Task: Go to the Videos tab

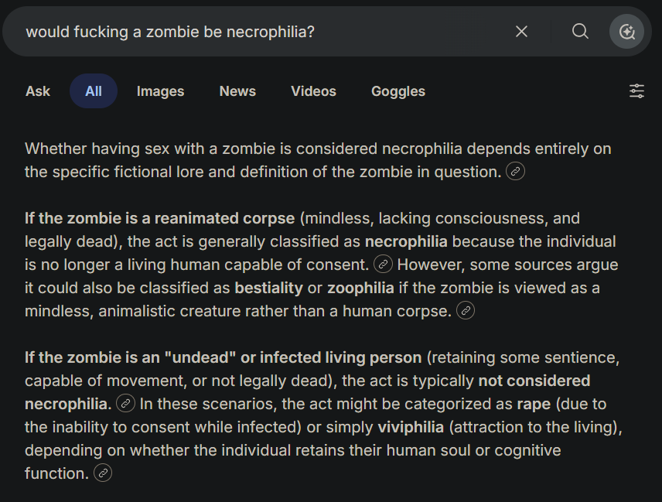Action: (x=313, y=91)
